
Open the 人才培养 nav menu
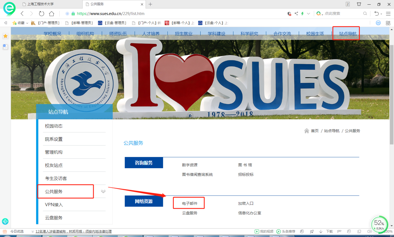151,34
